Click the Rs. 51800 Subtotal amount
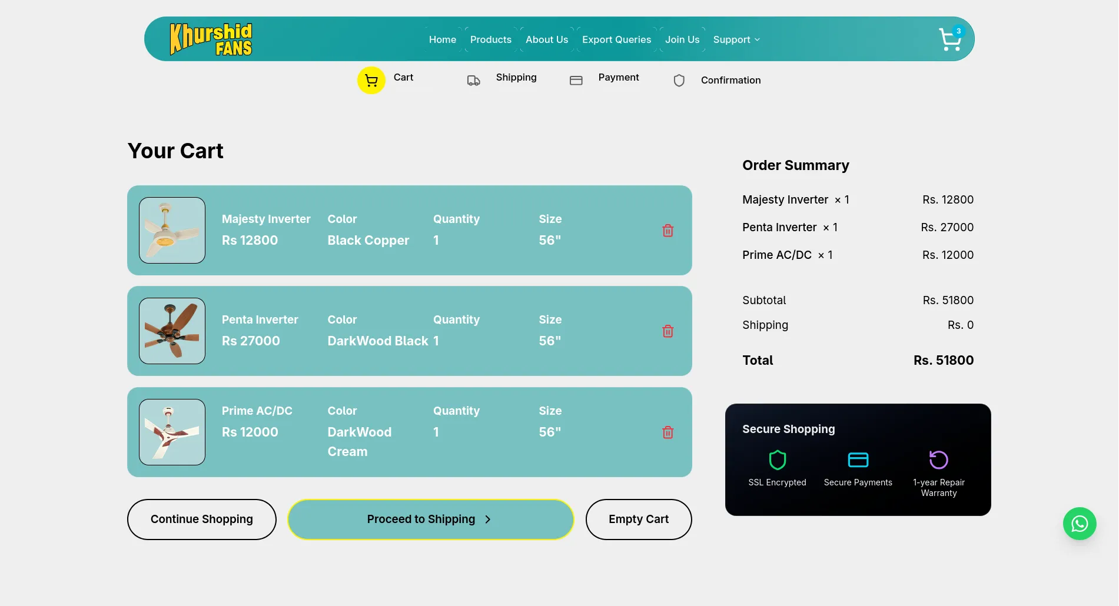Screen dimensions: 1119x606 coord(948,300)
